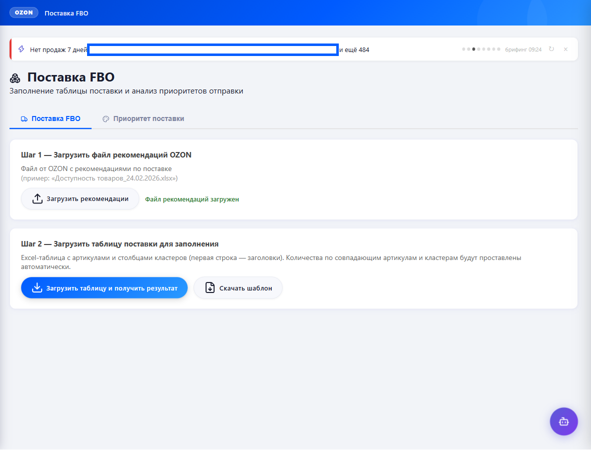Click 'Нет продаж 7 дней' alert text
This screenshot has height=450, width=591.
click(x=59, y=49)
